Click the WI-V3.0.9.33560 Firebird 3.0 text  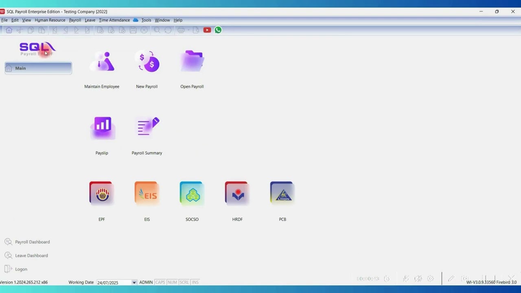coord(492,282)
